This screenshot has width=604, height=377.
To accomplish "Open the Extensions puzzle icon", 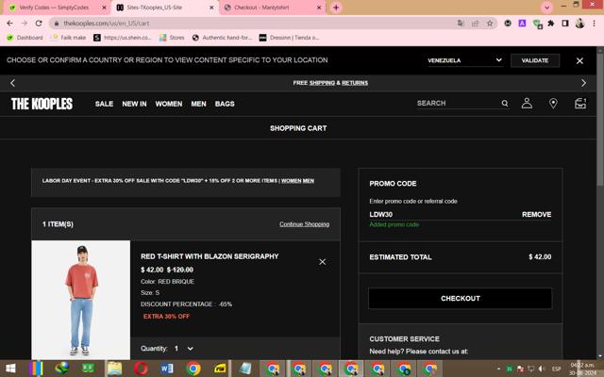I will pyautogui.click(x=551, y=23).
